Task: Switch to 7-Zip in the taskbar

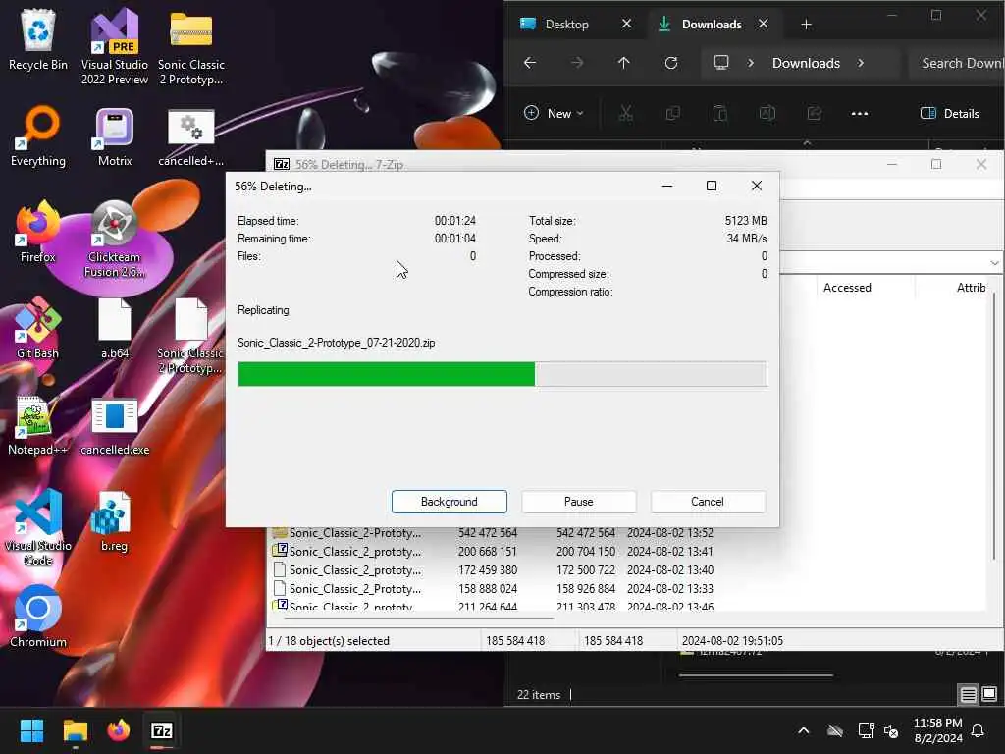Action: [162, 730]
